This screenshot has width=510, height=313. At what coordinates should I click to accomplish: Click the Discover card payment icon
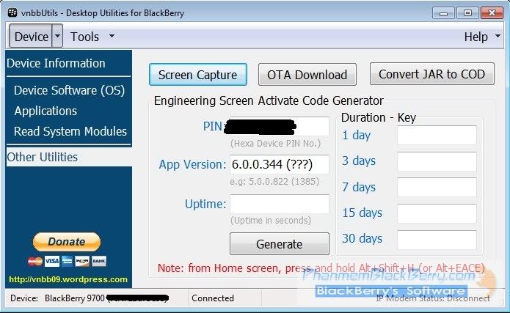(82, 261)
